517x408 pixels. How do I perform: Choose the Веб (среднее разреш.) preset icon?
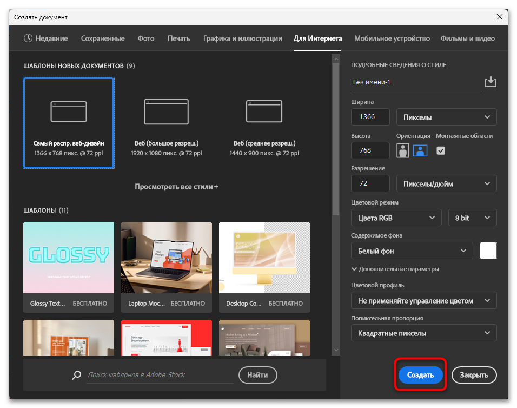pos(264,111)
